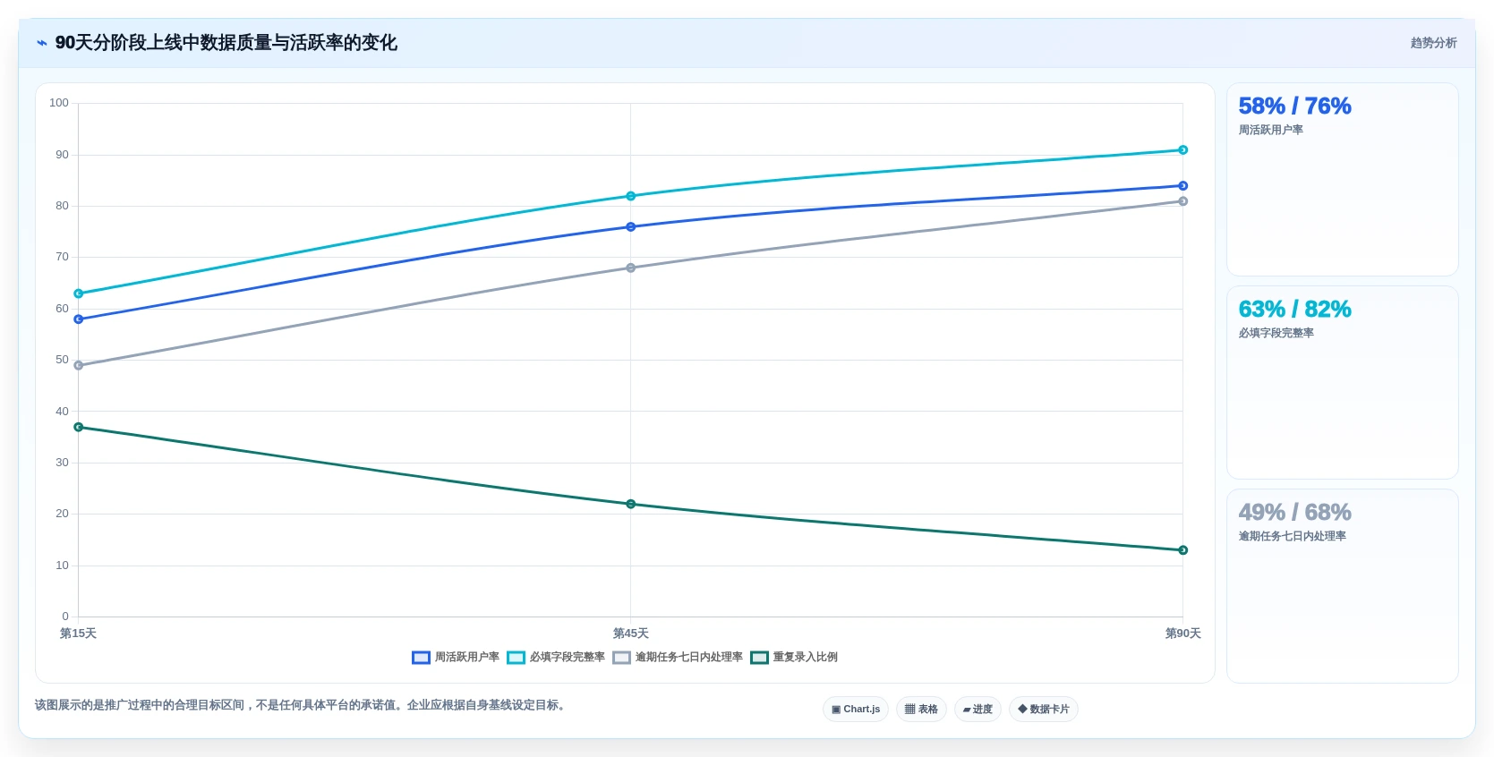Open the 58% / 76% 周活跃用户率 card
The height and width of the screenshot is (757, 1494).
[x=1343, y=180]
